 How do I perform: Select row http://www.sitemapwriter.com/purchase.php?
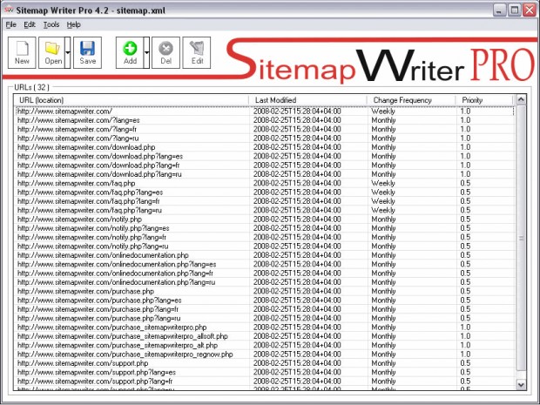tap(265, 292)
